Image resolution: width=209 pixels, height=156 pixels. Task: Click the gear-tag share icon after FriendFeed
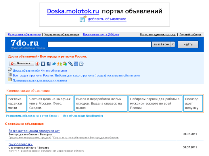81,64
